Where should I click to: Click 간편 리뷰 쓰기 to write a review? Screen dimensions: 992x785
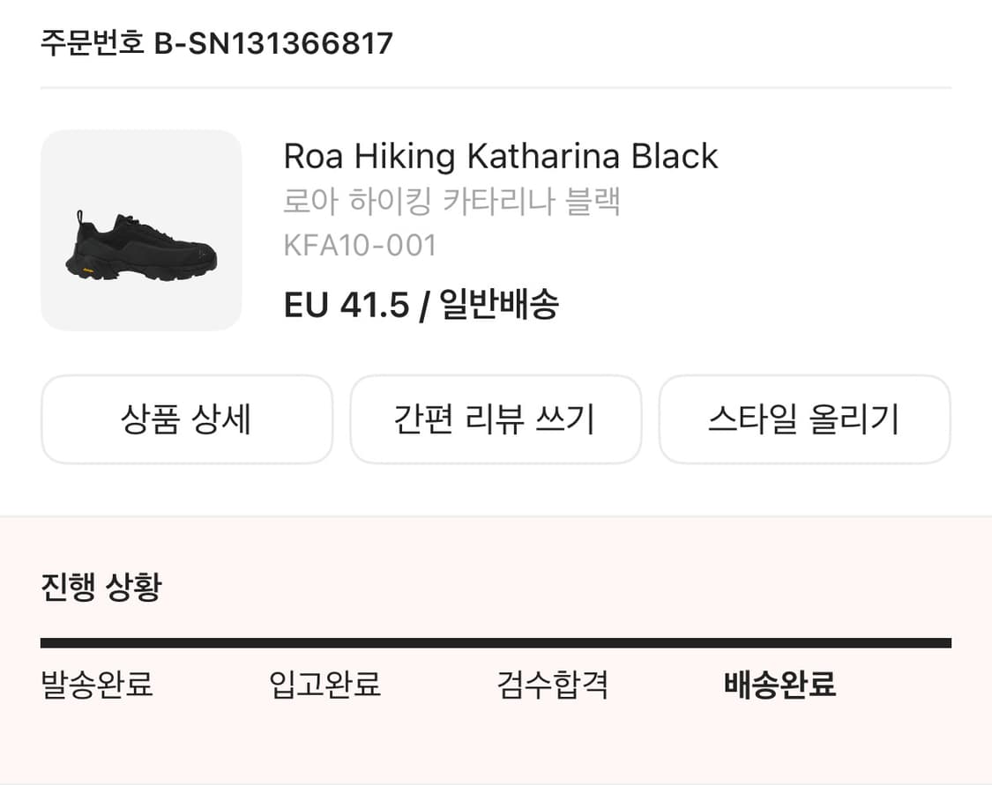(x=496, y=419)
